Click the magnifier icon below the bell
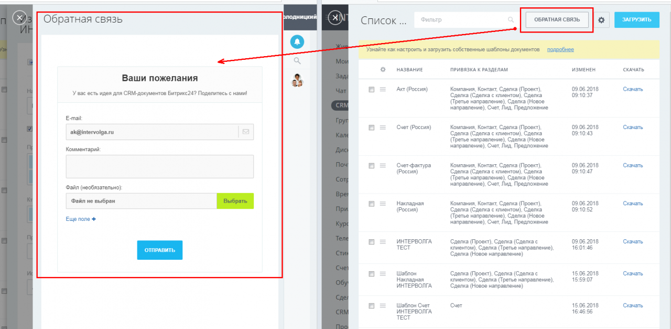Viewport: 671px width, 329px height. pyautogui.click(x=297, y=61)
